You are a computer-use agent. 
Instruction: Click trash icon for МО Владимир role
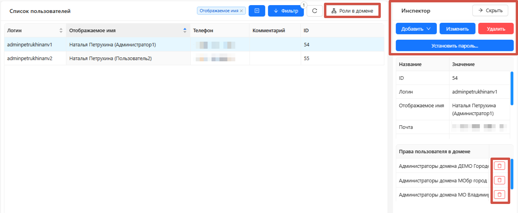[499, 194]
